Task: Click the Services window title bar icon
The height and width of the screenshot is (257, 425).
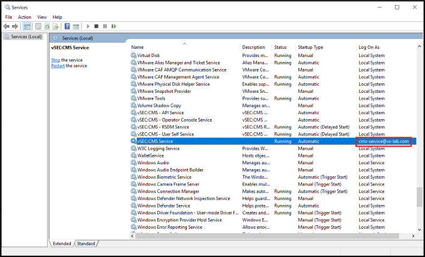Action: coord(8,8)
